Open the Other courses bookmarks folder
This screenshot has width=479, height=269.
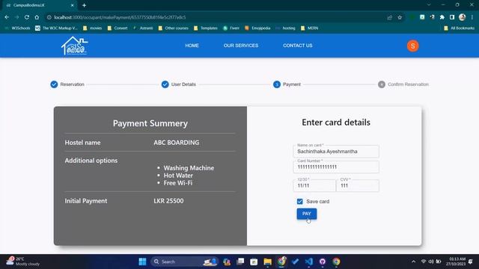tap(173, 28)
